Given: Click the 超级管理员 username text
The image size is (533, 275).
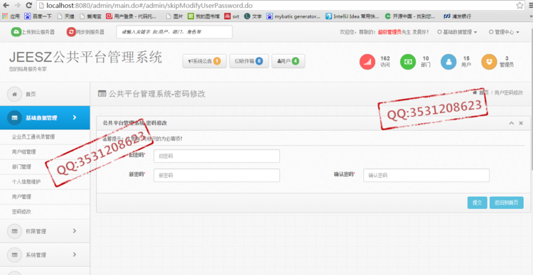Looking at the screenshot, I should (389, 32).
